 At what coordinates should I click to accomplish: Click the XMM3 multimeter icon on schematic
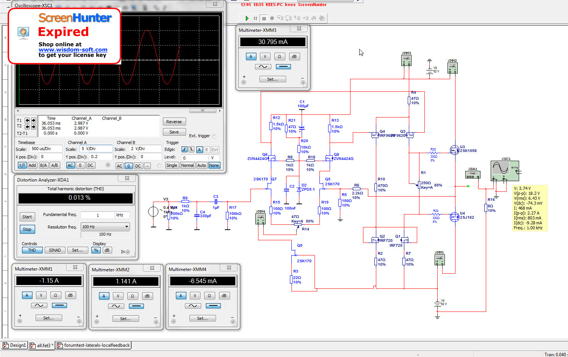(406, 60)
